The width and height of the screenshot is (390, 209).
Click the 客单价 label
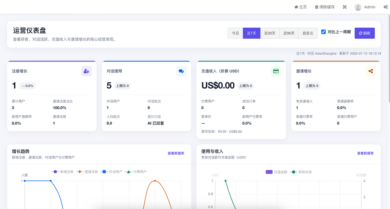(206, 117)
